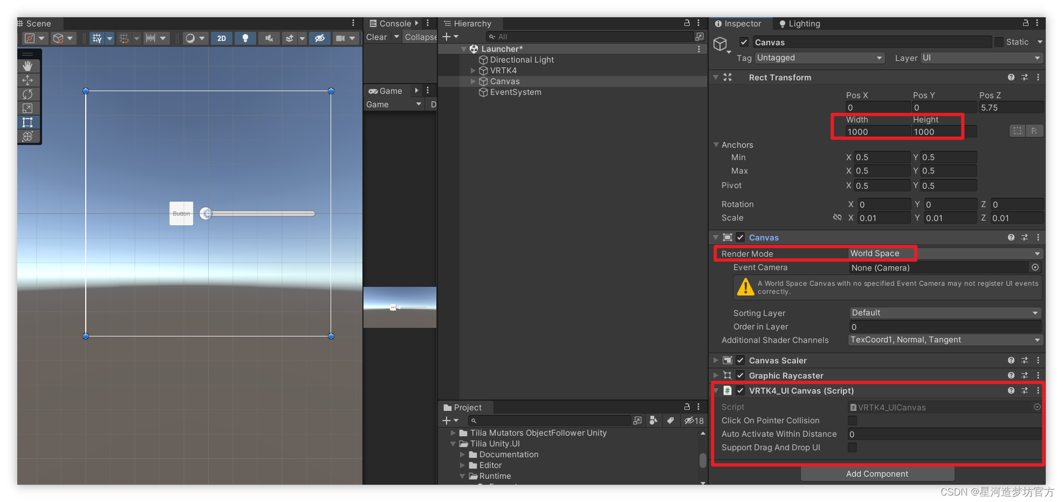Expand Tilia Mutators ObjectFollower Unity folder

pos(453,433)
